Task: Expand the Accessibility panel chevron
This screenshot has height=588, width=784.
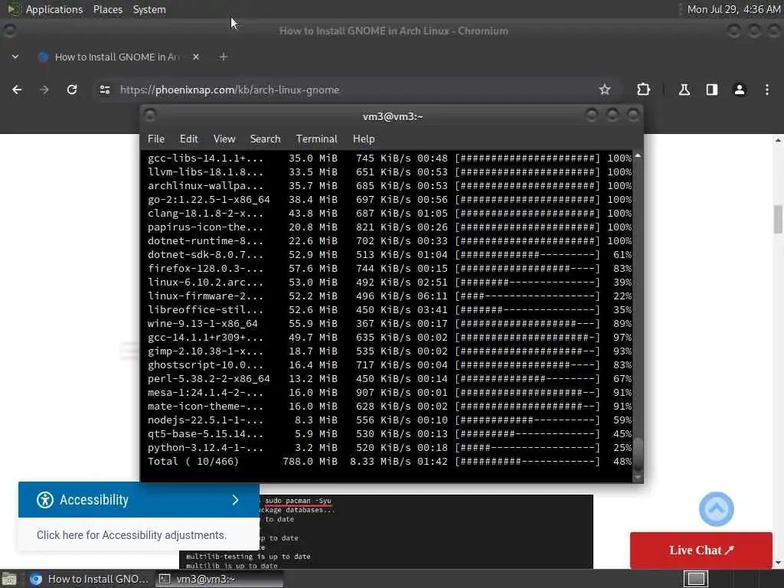Action: pos(236,500)
